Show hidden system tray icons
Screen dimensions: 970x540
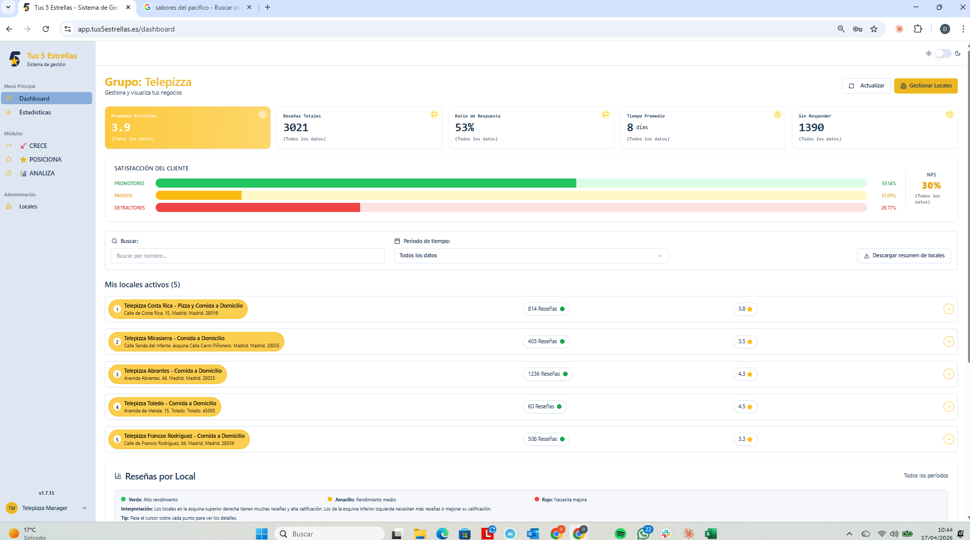pyautogui.click(x=849, y=533)
